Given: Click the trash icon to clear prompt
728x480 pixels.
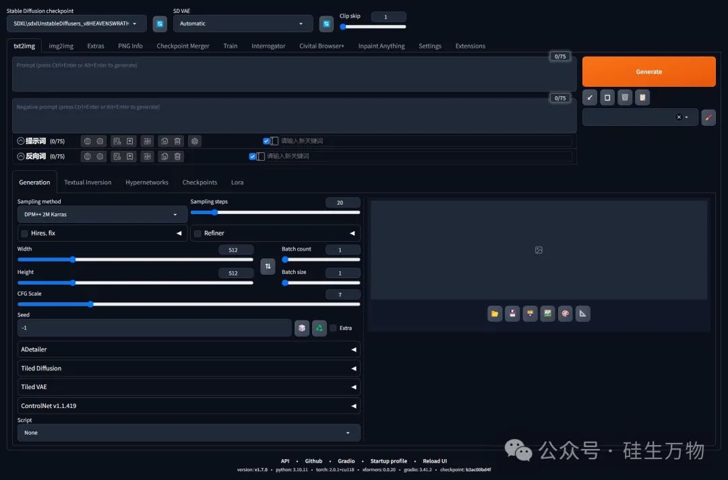Looking at the screenshot, I should coord(625,98).
